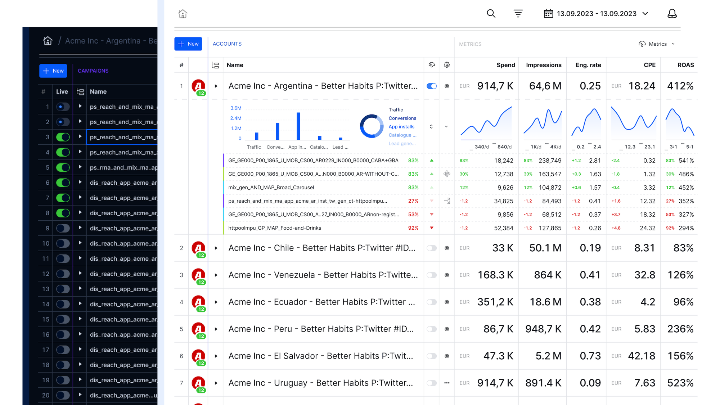Open the filter lines icon
The image size is (720, 405).
click(x=518, y=14)
